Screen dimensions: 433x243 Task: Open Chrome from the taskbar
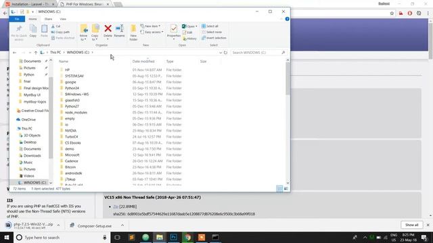pyautogui.click(x=188, y=237)
